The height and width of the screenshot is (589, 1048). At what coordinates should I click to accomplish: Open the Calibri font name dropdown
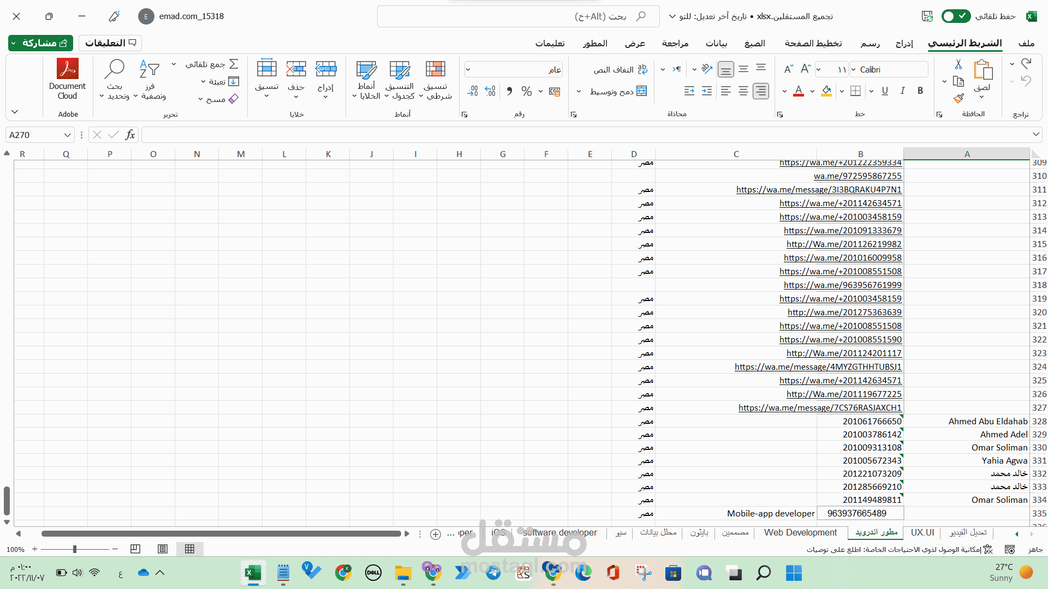853,70
